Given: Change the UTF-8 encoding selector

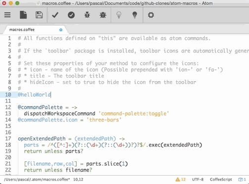Looking at the screenshot, I should click(198, 180).
